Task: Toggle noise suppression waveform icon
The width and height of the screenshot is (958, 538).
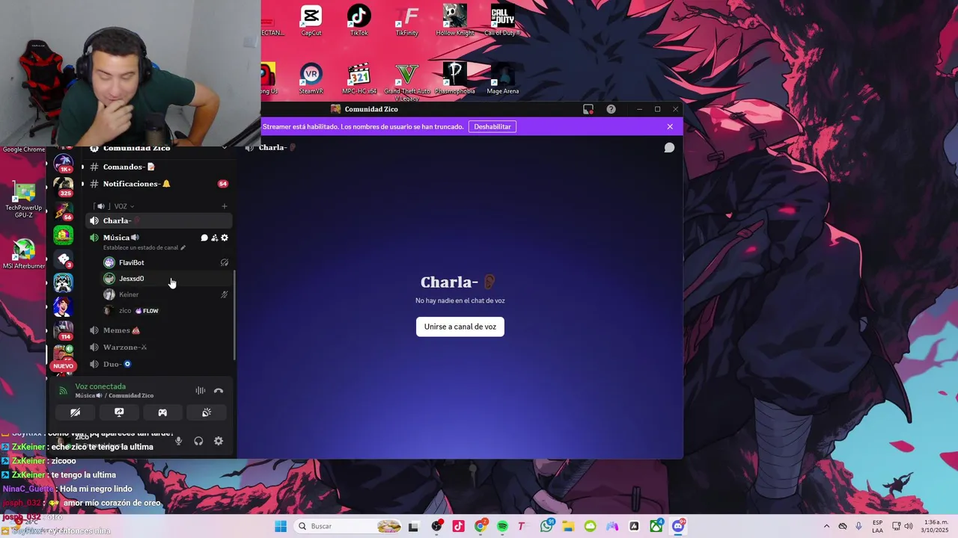Action: pyautogui.click(x=201, y=391)
